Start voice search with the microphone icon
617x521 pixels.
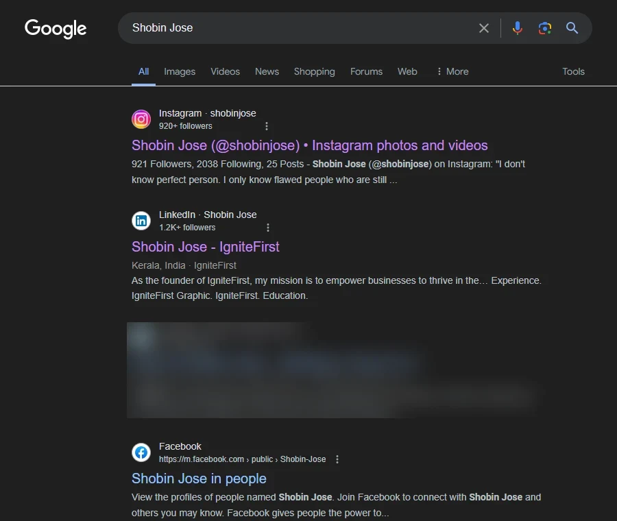518,28
